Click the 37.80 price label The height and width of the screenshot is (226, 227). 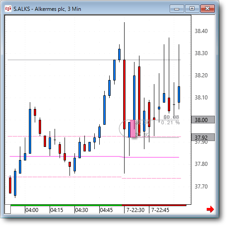pos(201,164)
